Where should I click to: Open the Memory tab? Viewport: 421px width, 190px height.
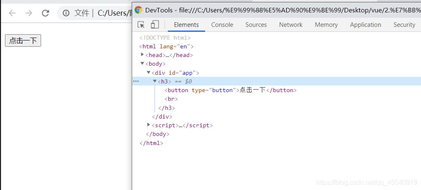click(x=326, y=25)
